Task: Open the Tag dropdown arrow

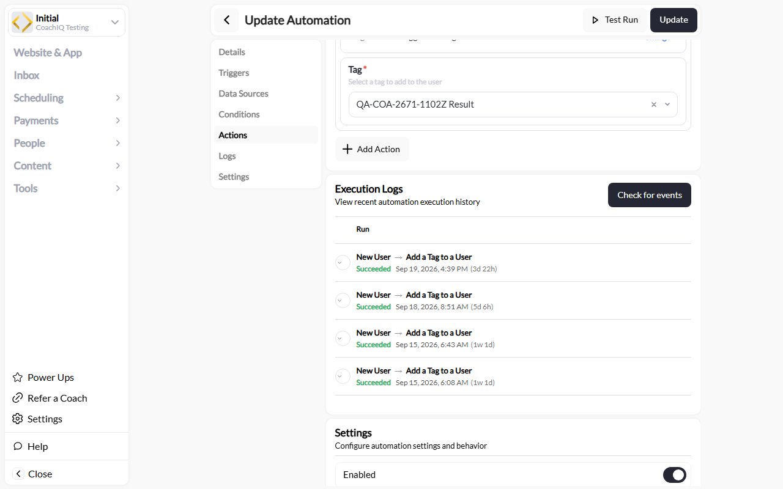Action: (667, 105)
